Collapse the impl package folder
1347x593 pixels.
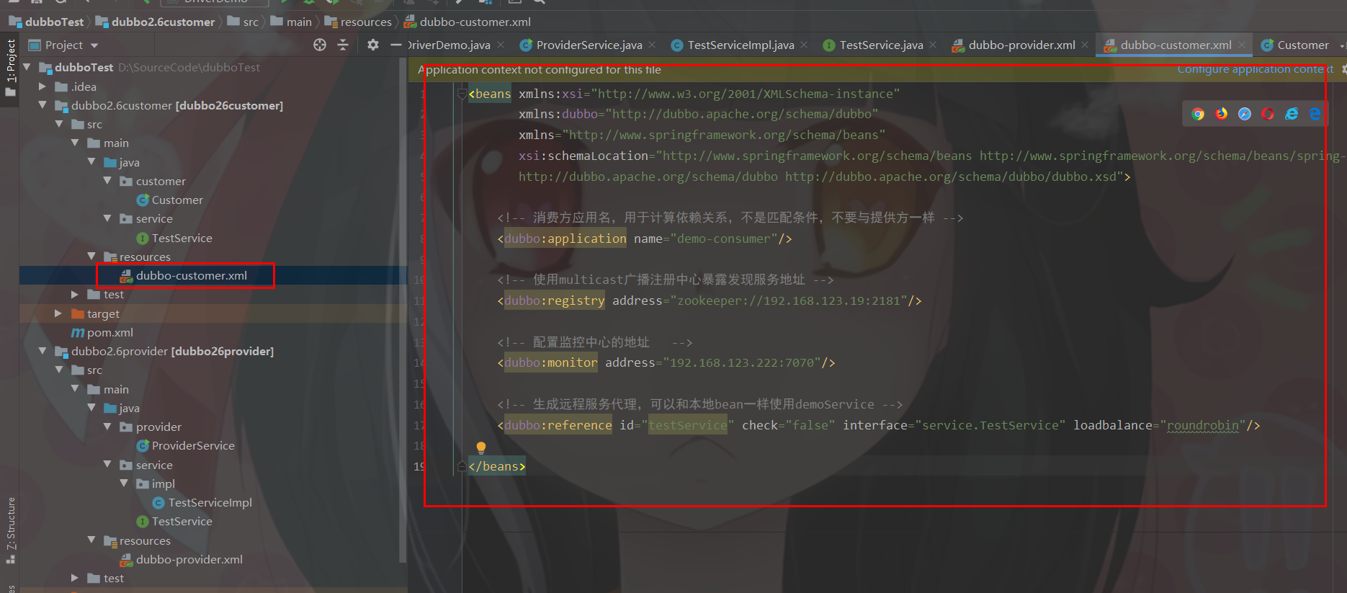[x=124, y=483]
